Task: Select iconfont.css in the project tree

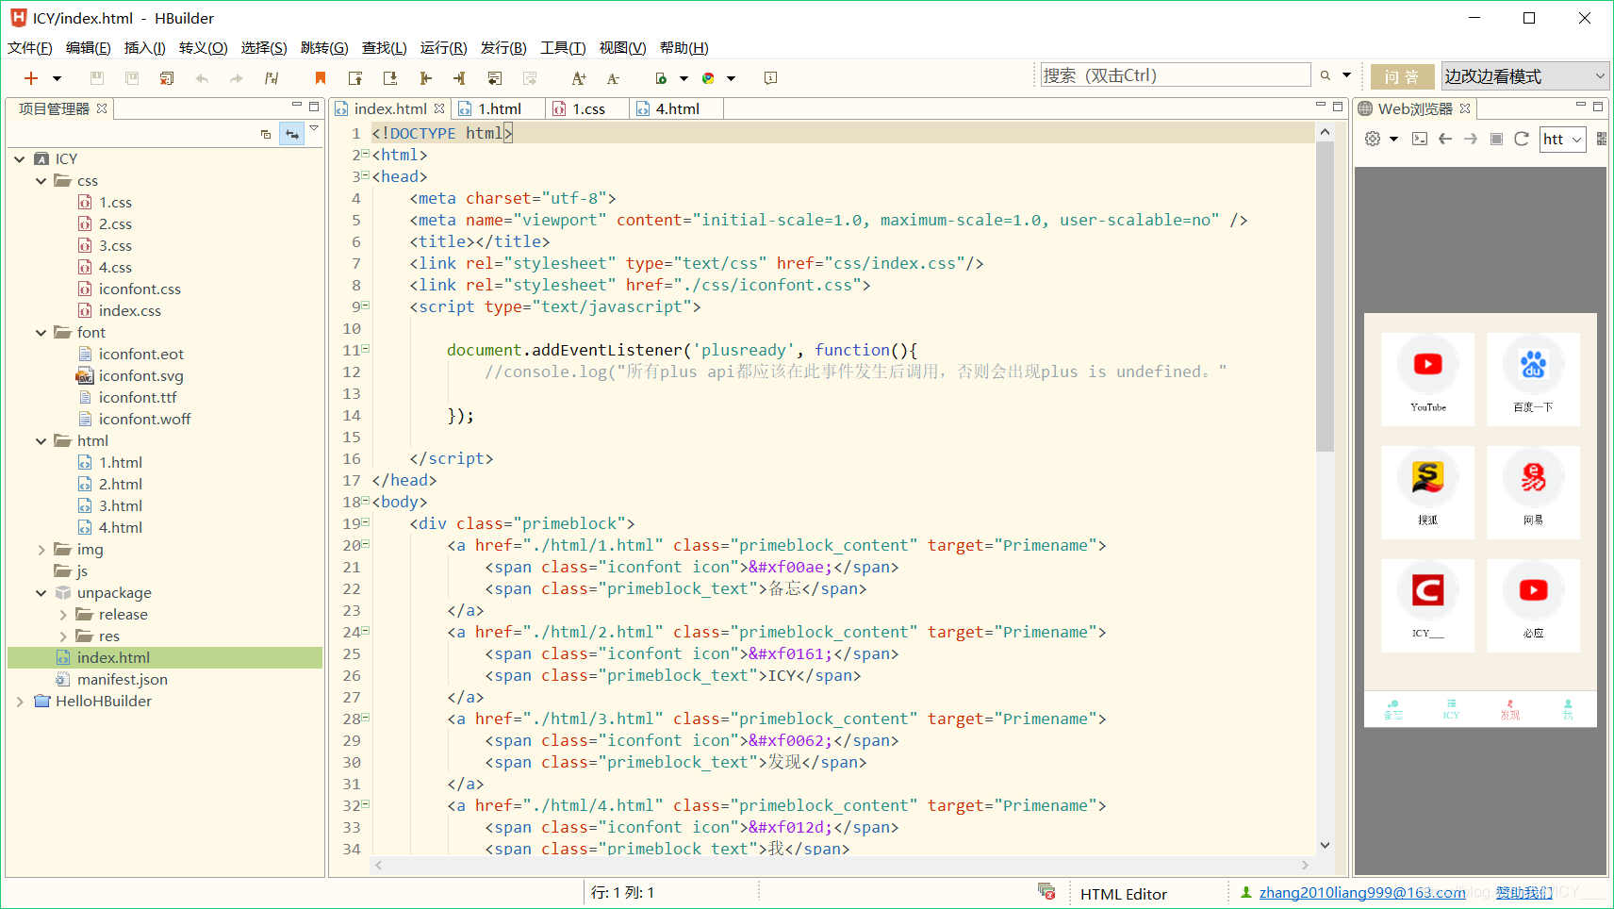Action: tap(140, 289)
